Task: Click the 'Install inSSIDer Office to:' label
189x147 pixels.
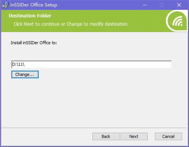Action: (x=34, y=43)
